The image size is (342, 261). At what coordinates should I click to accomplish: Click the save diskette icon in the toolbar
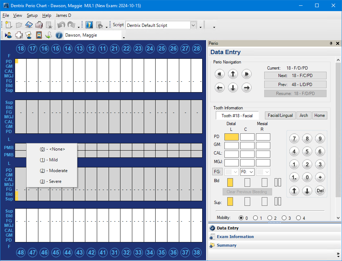coord(29,25)
